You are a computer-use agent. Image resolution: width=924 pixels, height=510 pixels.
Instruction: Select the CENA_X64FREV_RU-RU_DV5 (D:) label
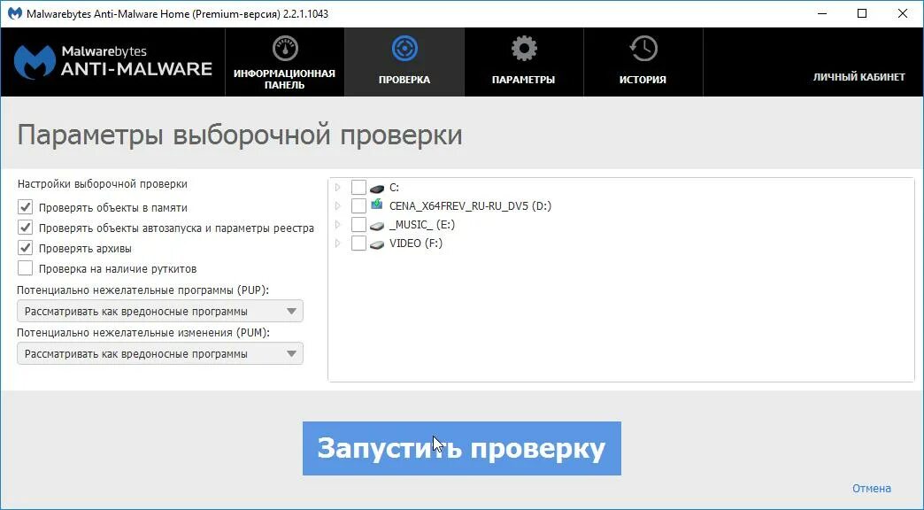[x=470, y=205]
